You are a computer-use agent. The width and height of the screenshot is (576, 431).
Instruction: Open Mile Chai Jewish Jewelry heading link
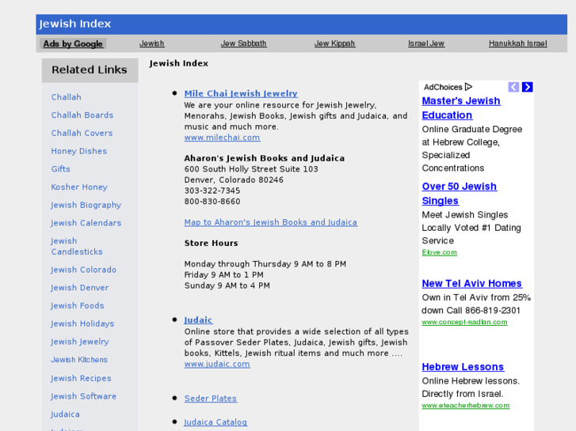[x=241, y=93]
